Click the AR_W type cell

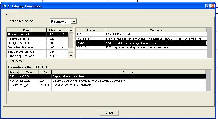pyautogui.click(x=29, y=85)
